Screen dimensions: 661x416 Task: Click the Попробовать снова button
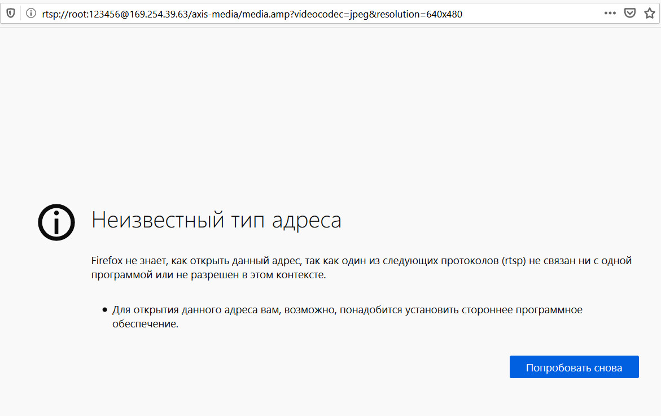(574, 367)
